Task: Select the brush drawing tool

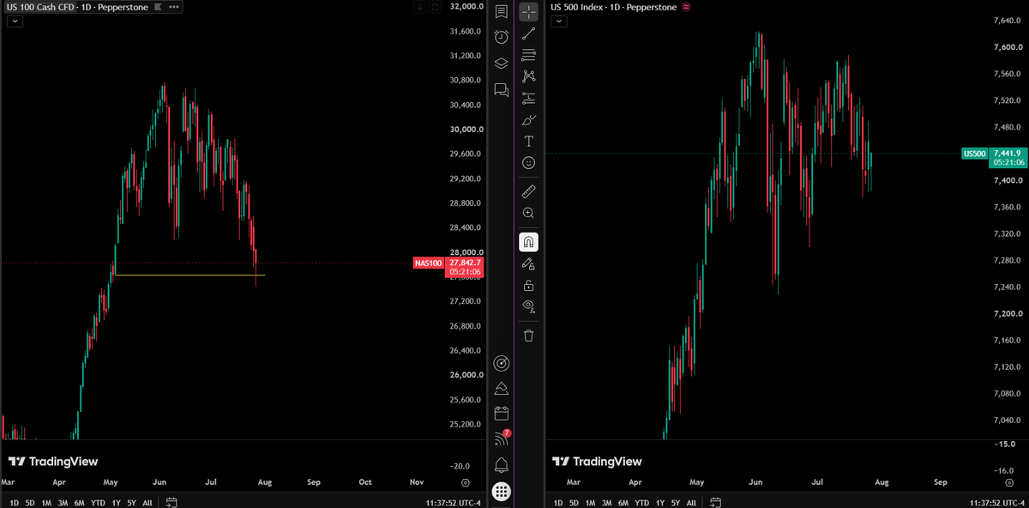Action: [x=529, y=119]
